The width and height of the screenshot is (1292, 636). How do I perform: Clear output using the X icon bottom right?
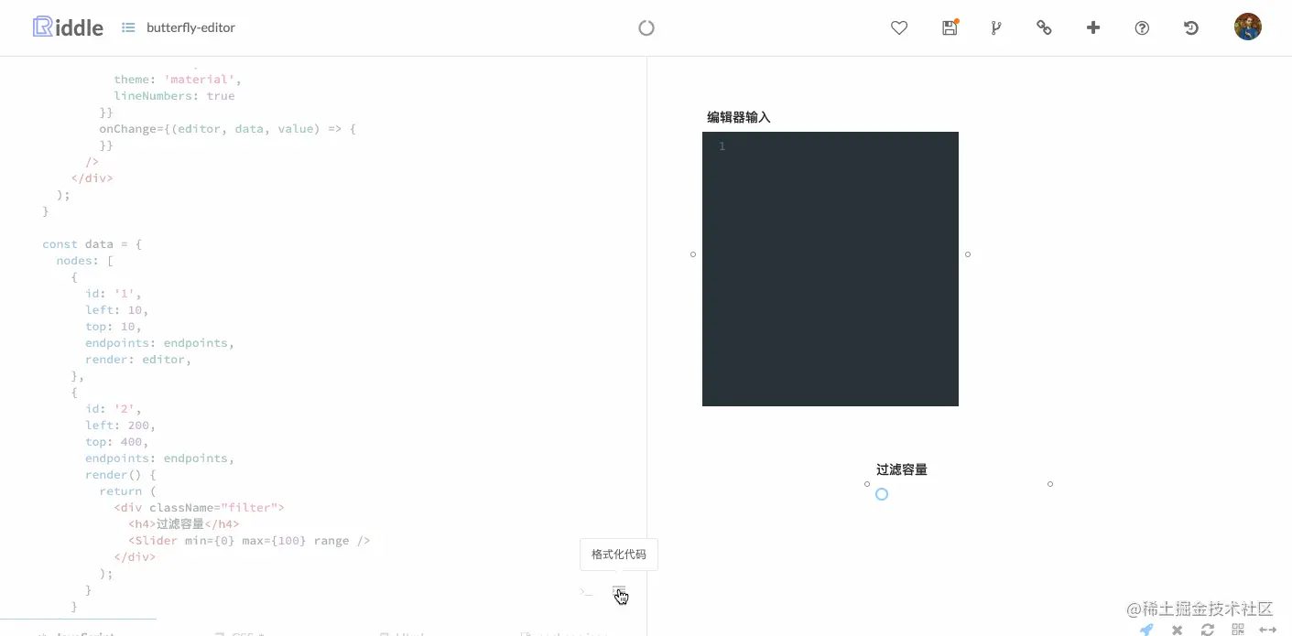[1177, 629]
